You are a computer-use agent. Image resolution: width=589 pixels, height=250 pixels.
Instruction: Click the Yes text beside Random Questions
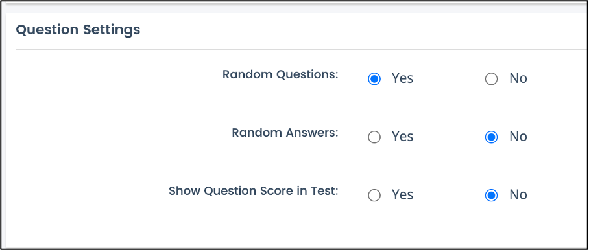402,78
